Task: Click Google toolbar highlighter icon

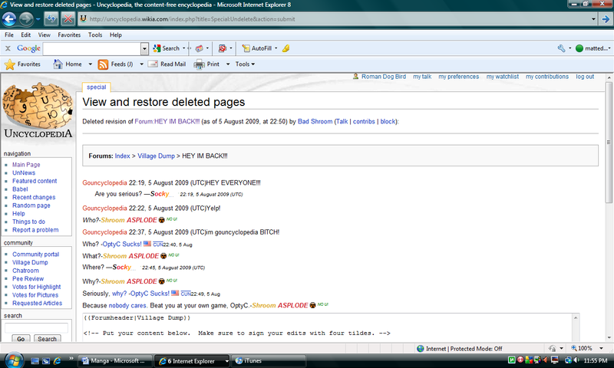Action: (286, 48)
